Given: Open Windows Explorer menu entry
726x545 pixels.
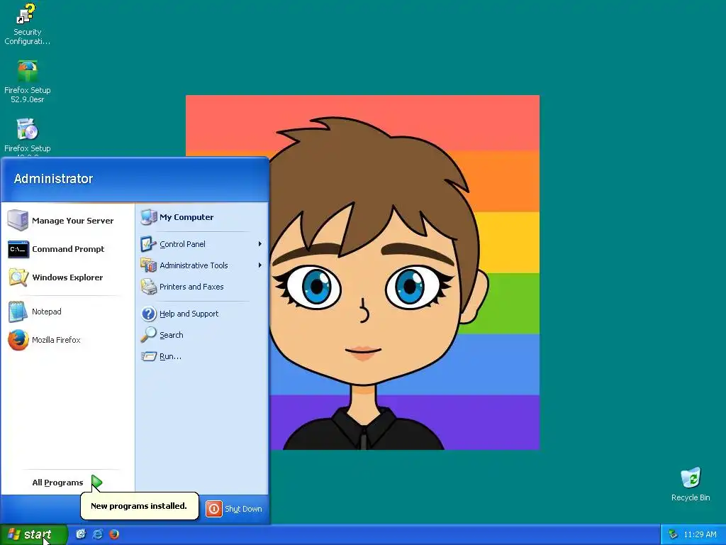Looking at the screenshot, I should 67,277.
